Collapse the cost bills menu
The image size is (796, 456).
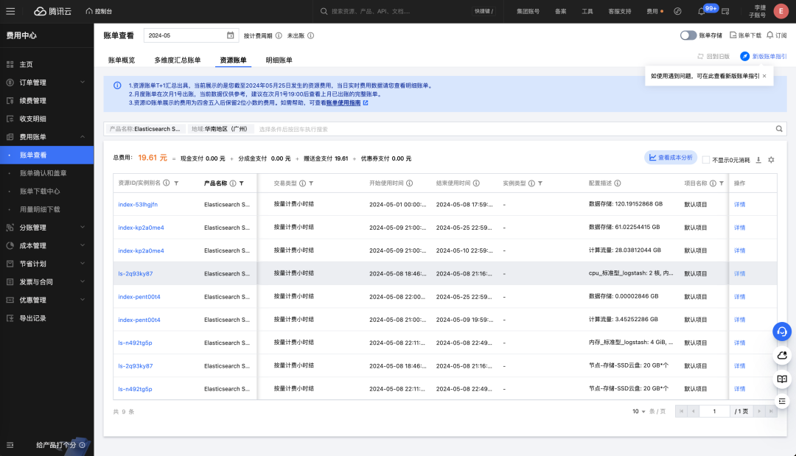pyautogui.click(x=46, y=136)
